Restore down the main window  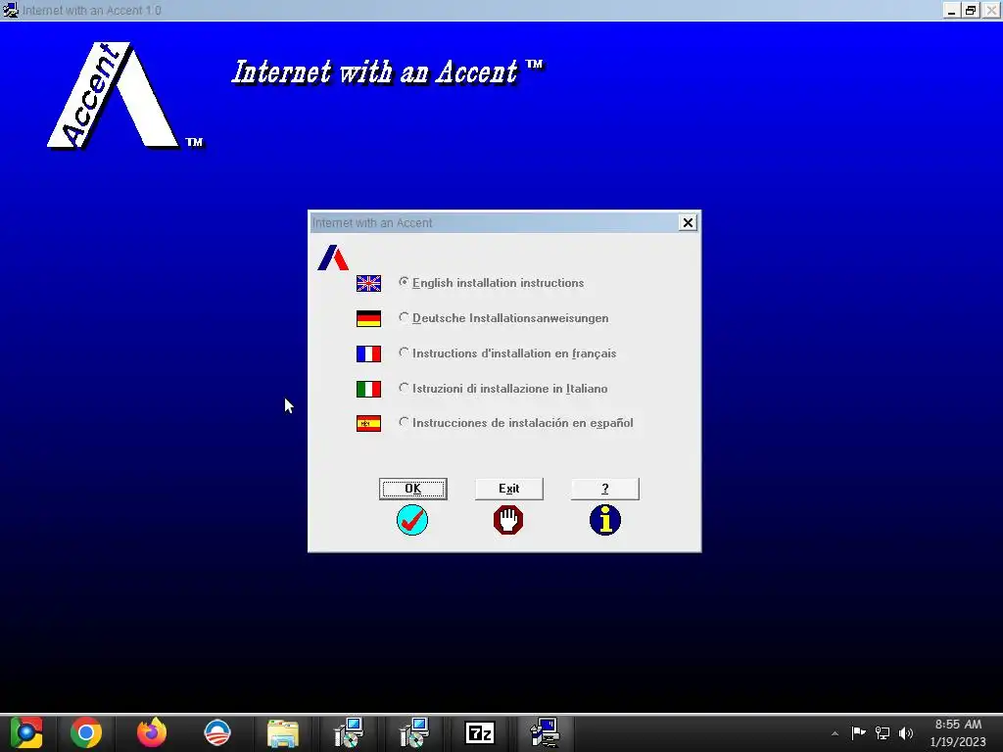[x=971, y=10]
